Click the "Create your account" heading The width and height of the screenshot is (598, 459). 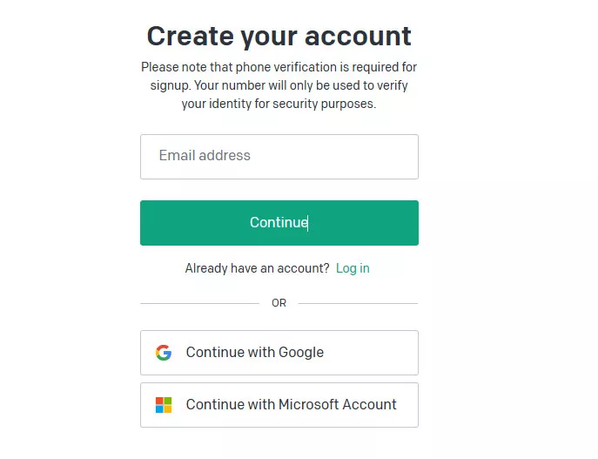click(279, 37)
